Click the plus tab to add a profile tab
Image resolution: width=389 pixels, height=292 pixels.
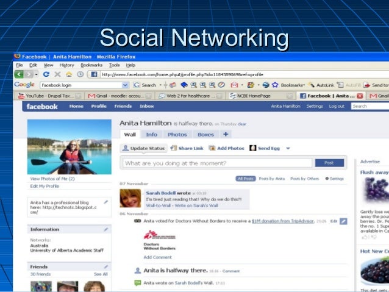coord(226,134)
